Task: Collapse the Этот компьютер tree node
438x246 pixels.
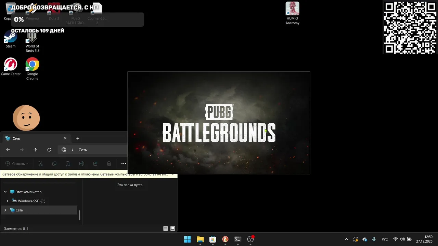Action: [x=5, y=192]
